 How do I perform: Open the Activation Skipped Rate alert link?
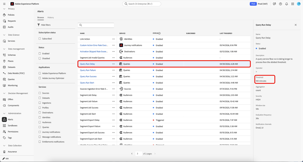click(94, 52)
